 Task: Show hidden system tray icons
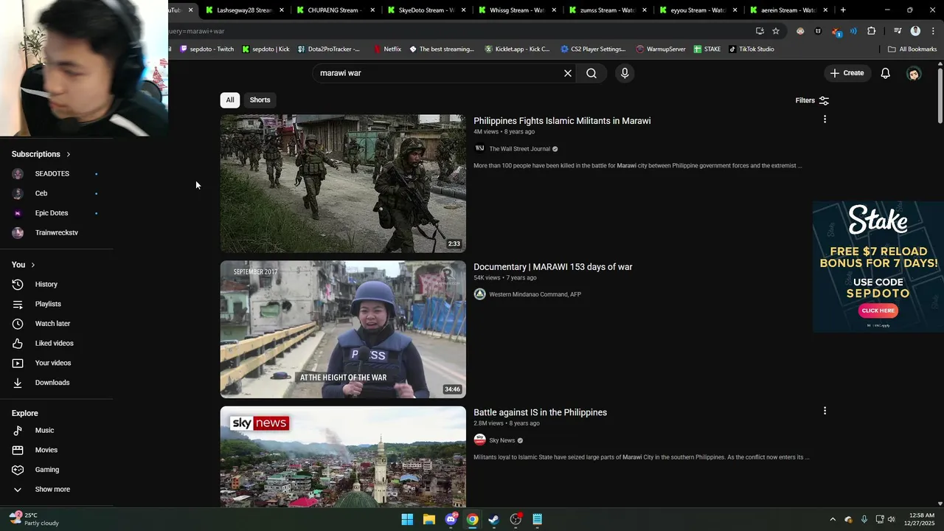coord(833,520)
